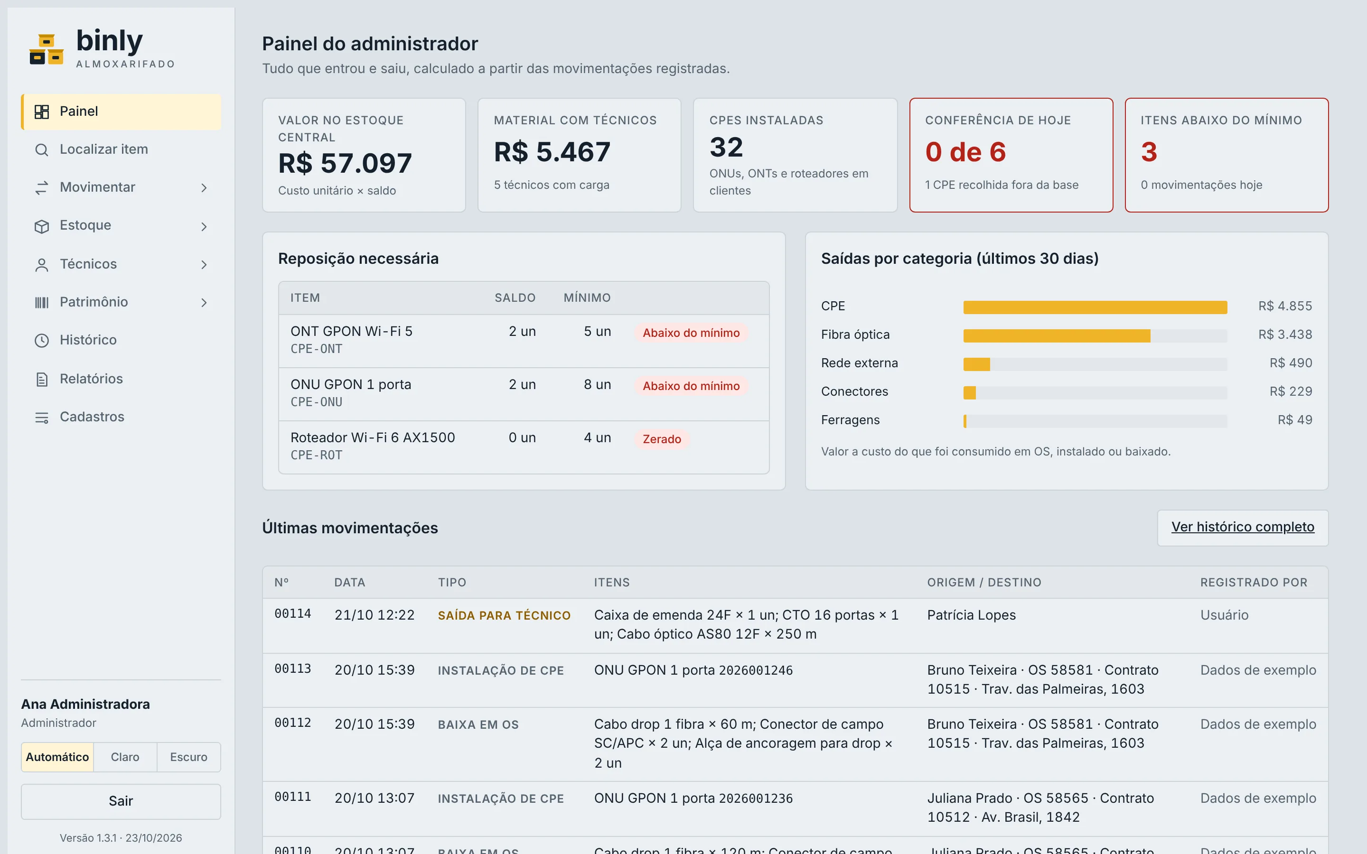Click Roteador Wi-Fi 6 AX1500 row
This screenshot has height=854, width=1367.
[524, 447]
